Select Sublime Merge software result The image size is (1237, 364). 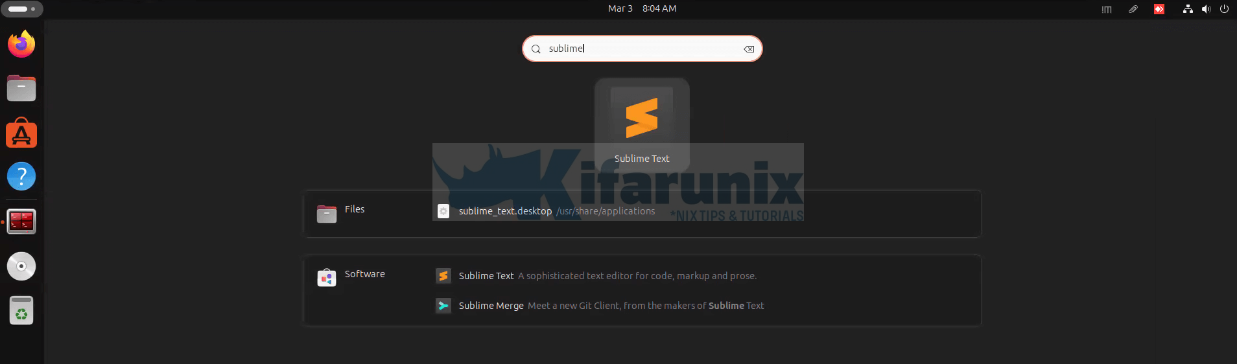pos(491,306)
